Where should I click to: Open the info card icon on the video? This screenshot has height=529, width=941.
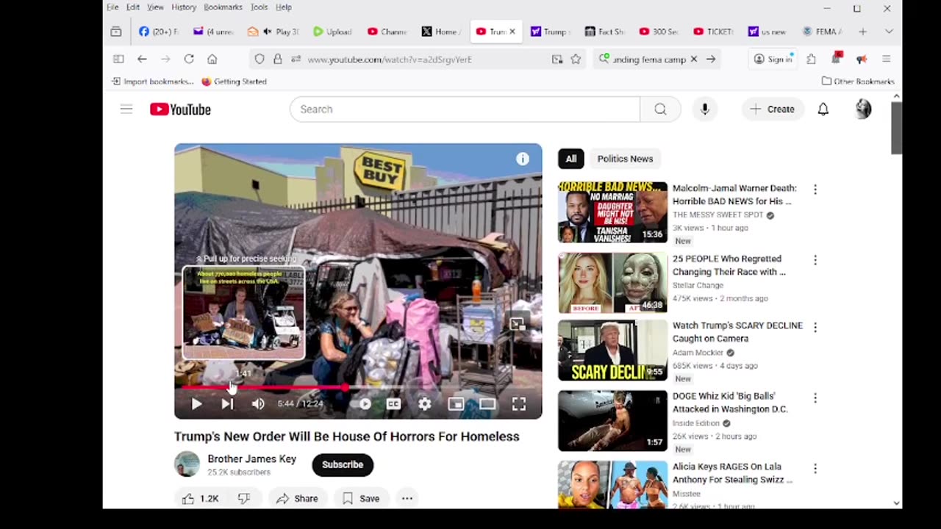pos(522,159)
